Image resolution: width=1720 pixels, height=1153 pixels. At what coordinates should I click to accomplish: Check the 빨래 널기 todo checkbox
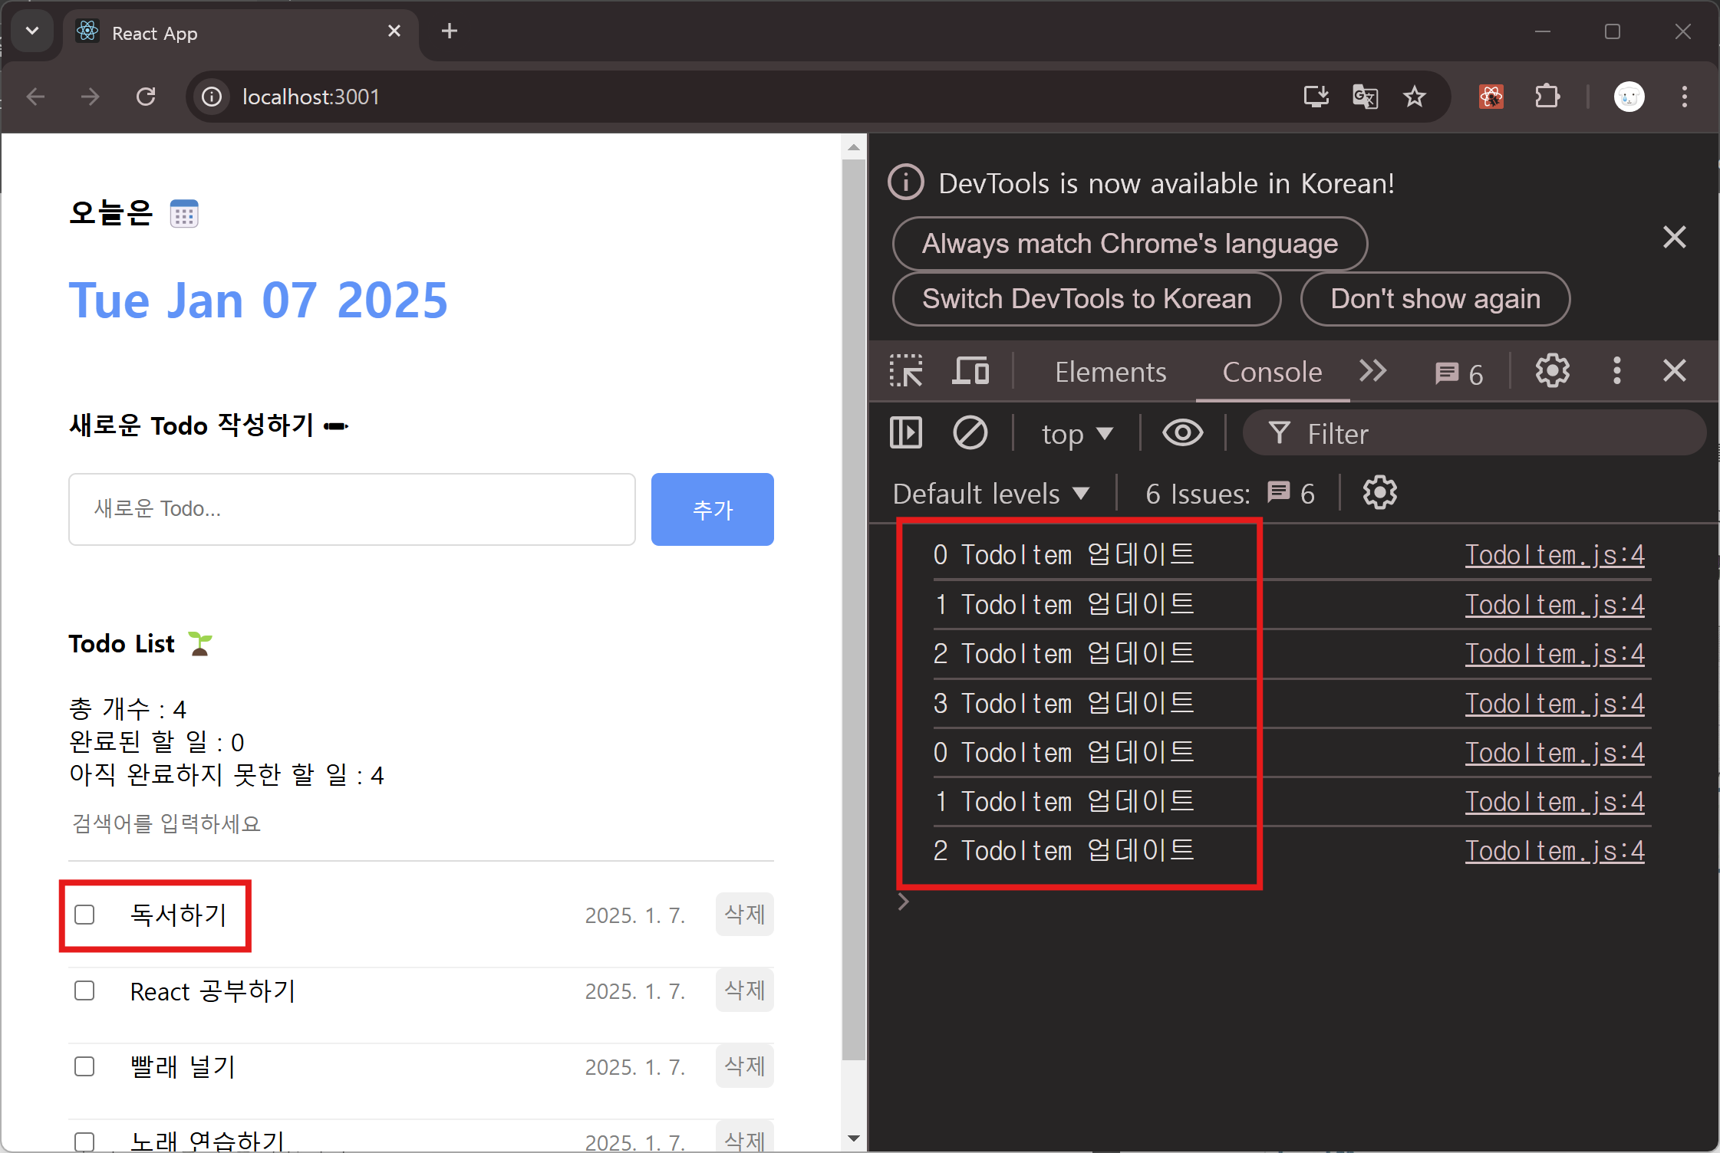84,1066
